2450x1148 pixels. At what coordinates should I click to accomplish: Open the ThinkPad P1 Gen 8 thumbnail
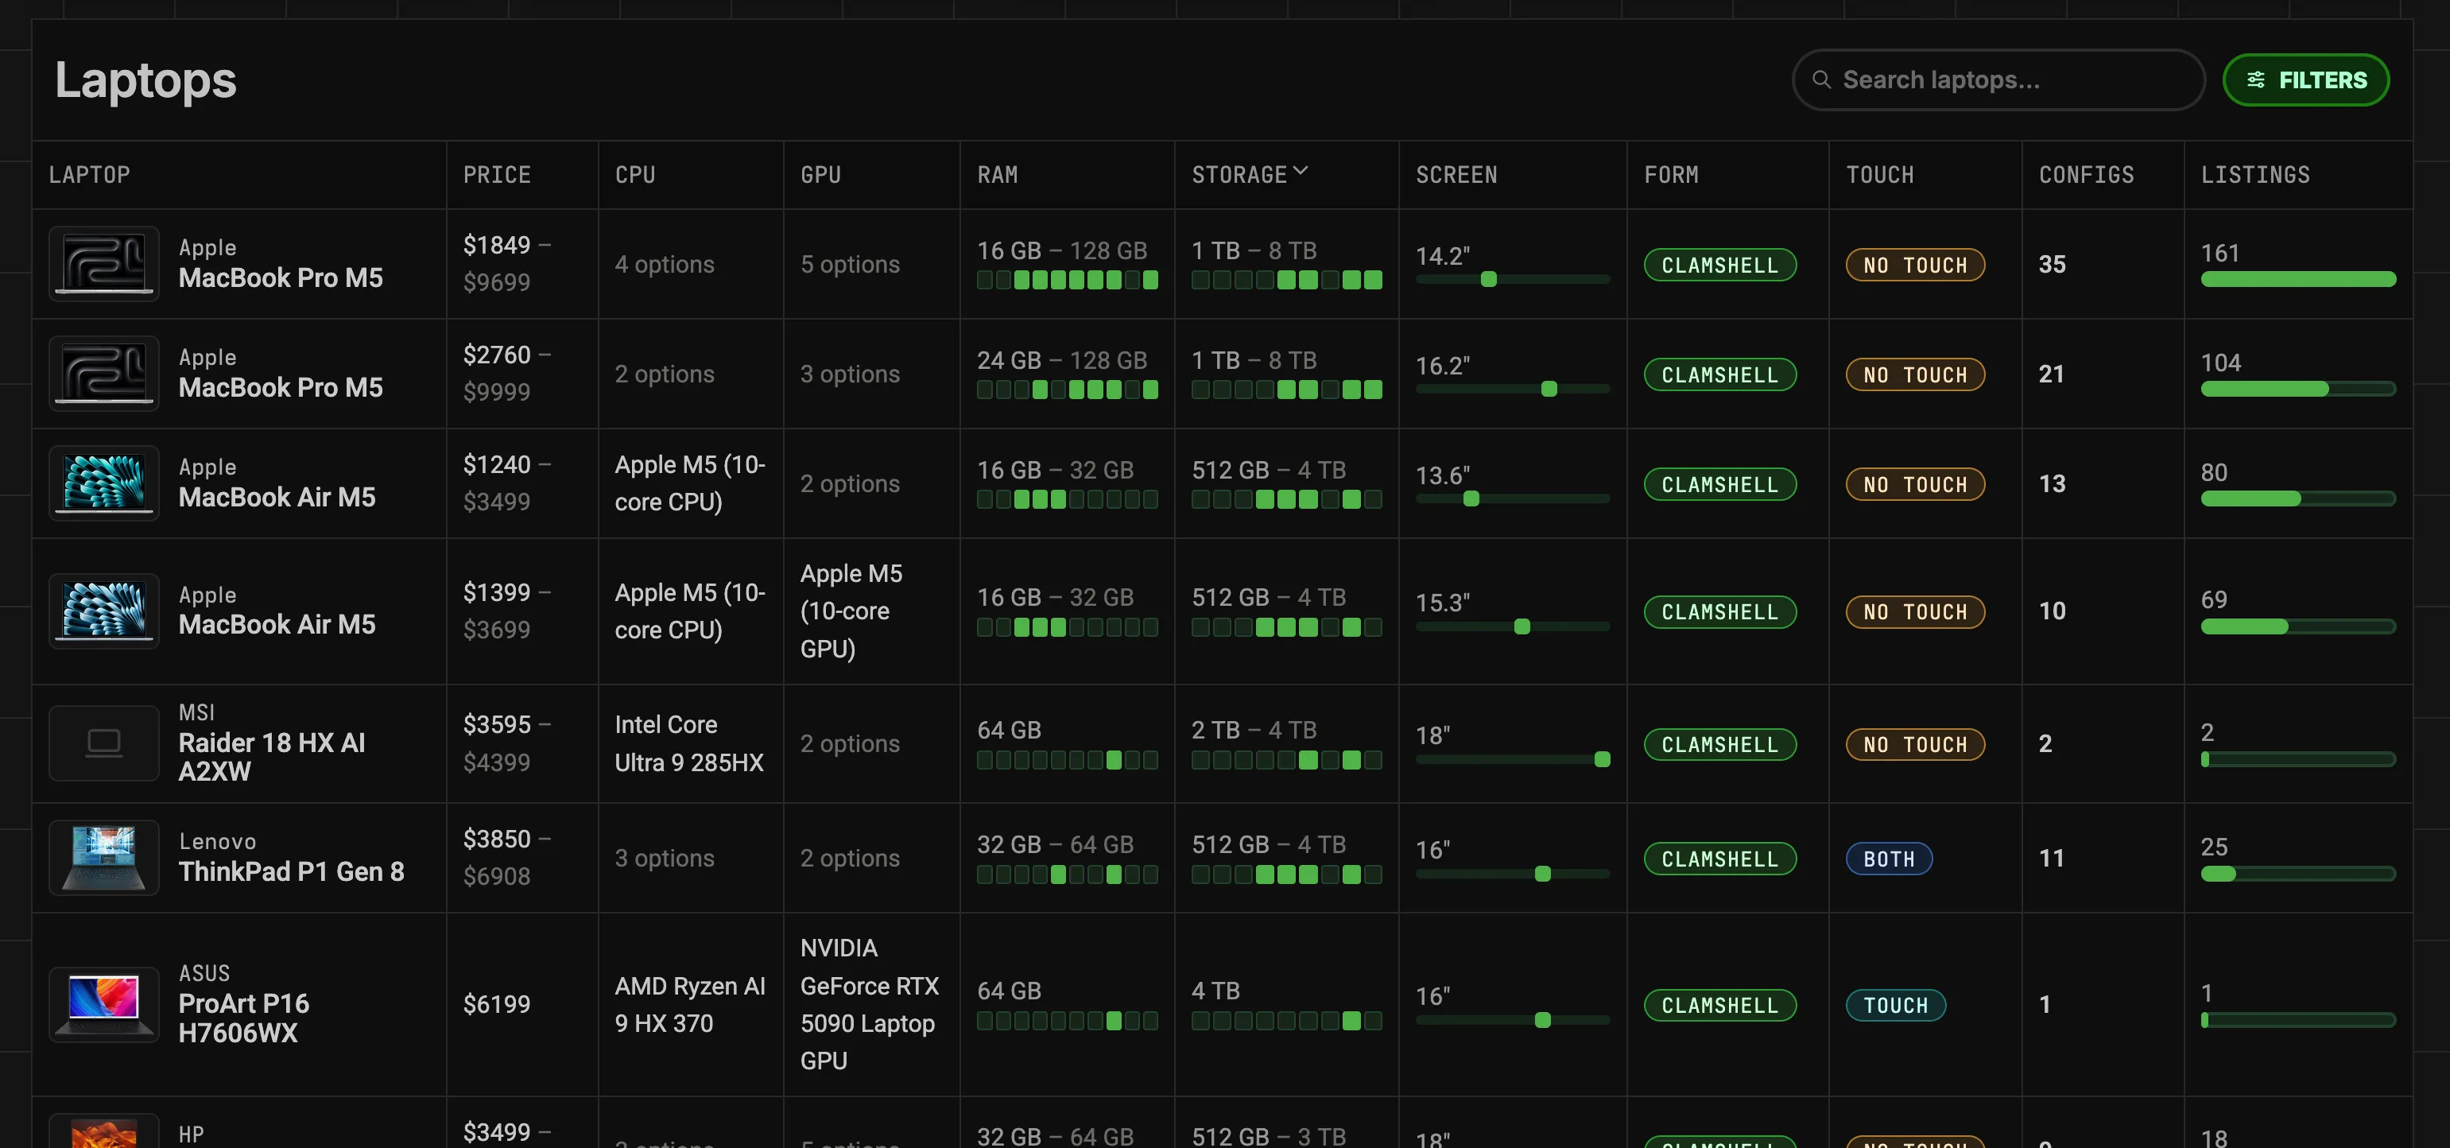pos(103,858)
